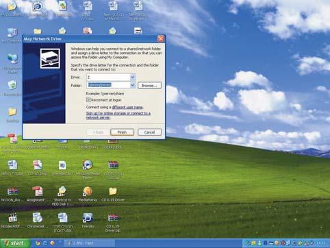Switch to the Paint taskbar window

pyautogui.click(x=89, y=243)
